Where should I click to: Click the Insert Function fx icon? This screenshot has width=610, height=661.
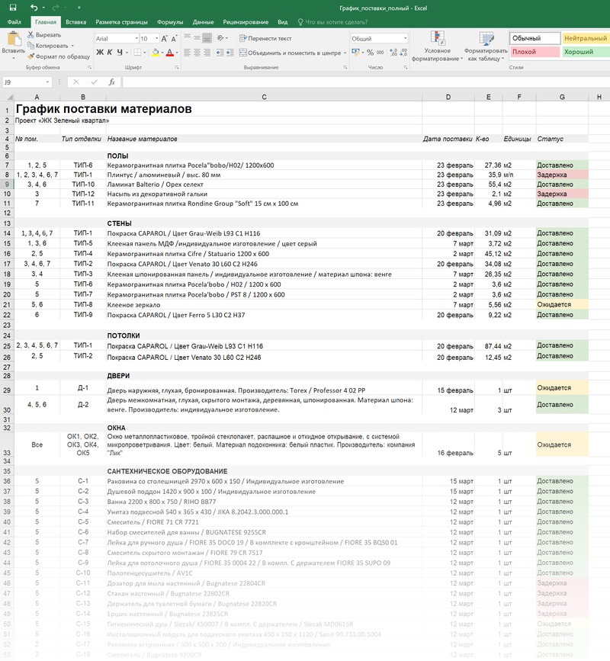112,82
